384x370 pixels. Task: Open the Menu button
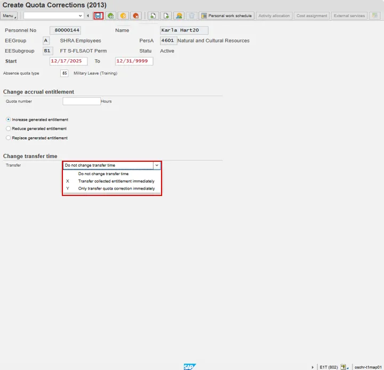tap(9, 16)
